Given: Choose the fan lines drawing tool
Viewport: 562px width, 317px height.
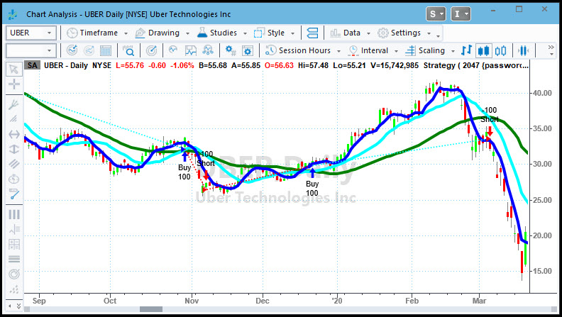Looking at the screenshot, I should coord(14,104).
